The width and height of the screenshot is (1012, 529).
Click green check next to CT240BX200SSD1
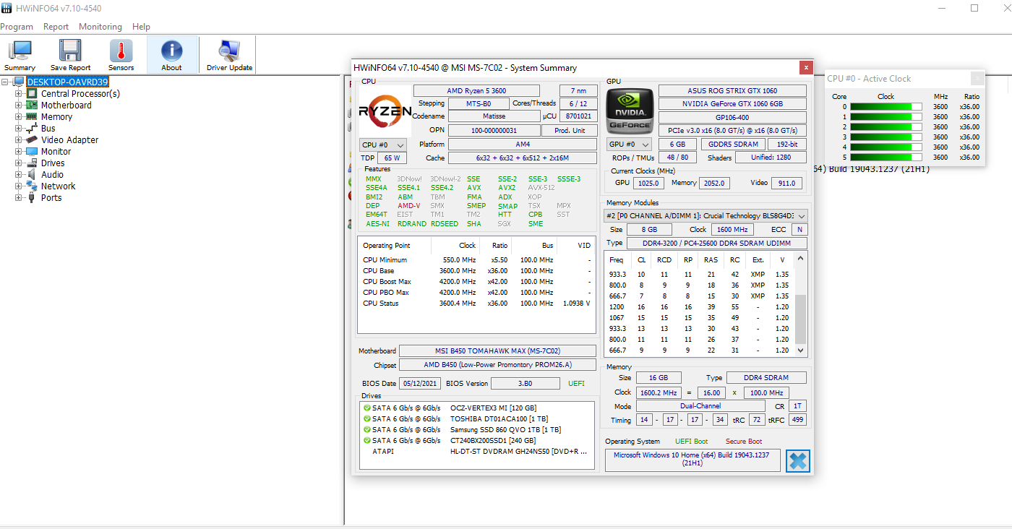pos(367,440)
